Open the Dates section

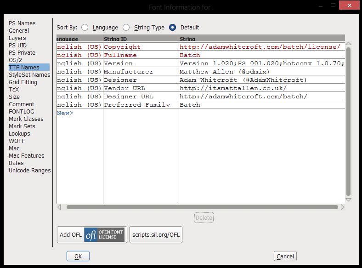(16, 163)
